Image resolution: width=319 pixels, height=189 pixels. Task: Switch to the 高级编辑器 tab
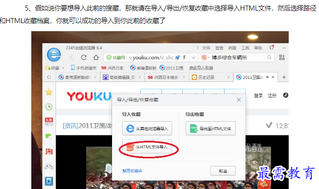coord(122,77)
